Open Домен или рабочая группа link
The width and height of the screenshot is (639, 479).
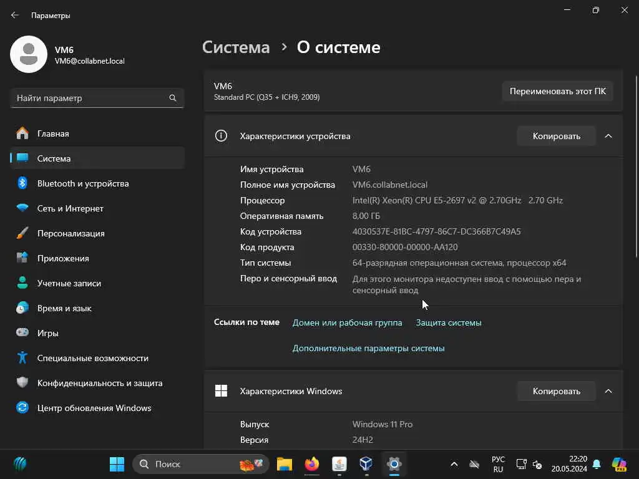pos(347,322)
